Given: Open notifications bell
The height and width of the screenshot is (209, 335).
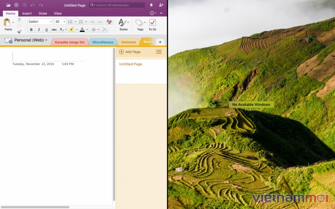Looking at the screenshot, I should click(151, 5).
